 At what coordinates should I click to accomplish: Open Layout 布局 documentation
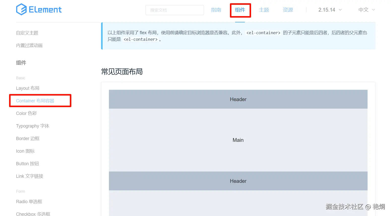(x=27, y=88)
